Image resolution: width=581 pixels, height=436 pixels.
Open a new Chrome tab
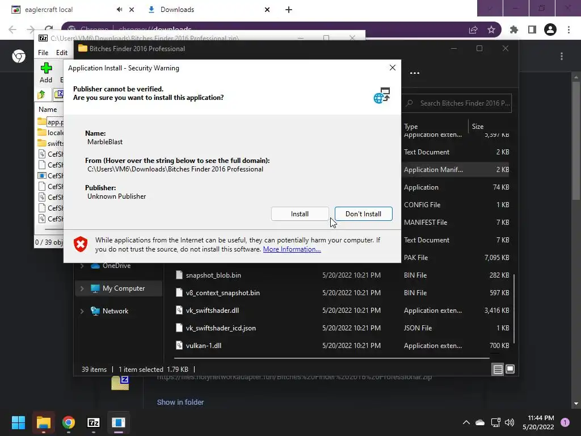click(289, 10)
